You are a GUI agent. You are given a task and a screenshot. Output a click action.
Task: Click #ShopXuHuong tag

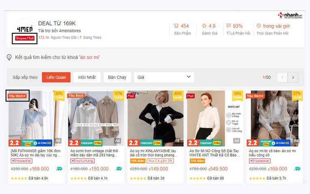point(82,161)
